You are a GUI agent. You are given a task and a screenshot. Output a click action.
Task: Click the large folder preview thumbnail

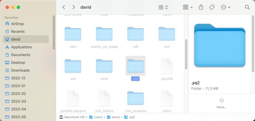click(x=220, y=45)
